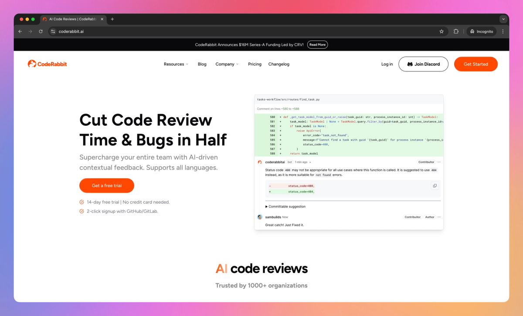Viewport: 523px width, 316px height.
Task: Bookmark this page with the star icon
Action: [441, 31]
